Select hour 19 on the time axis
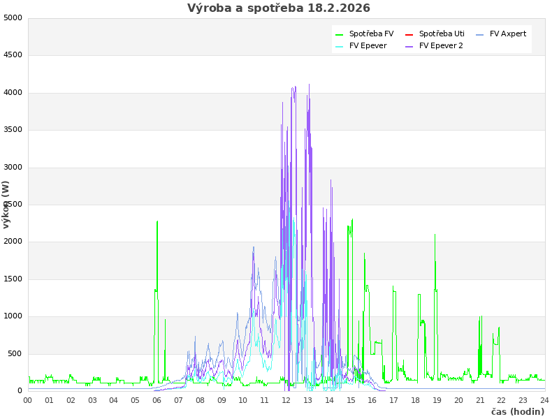 click(x=437, y=400)
